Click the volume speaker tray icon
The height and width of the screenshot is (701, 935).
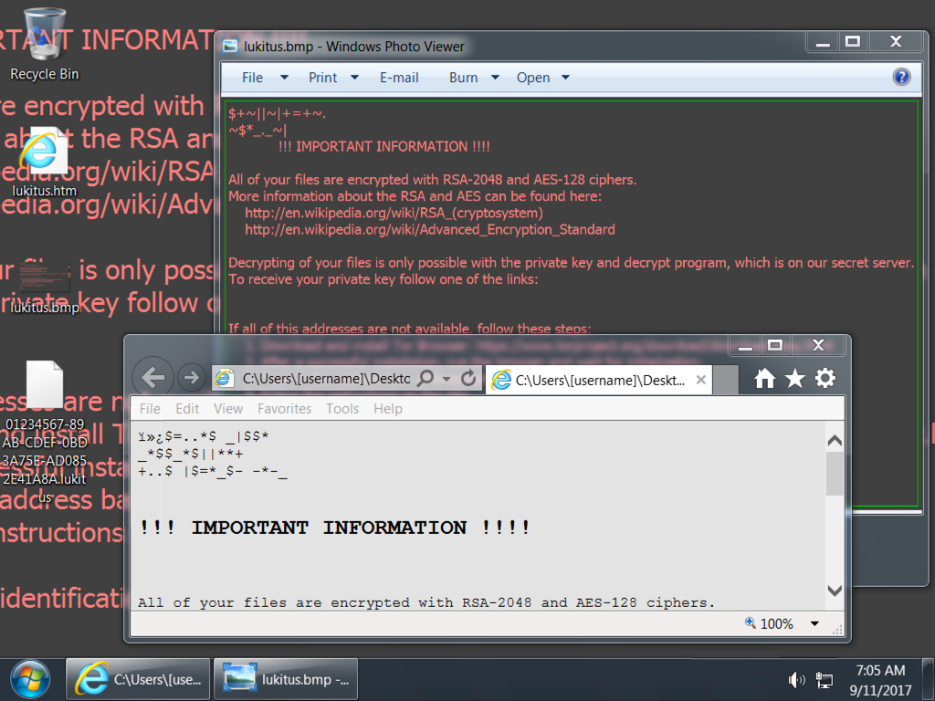point(796,679)
